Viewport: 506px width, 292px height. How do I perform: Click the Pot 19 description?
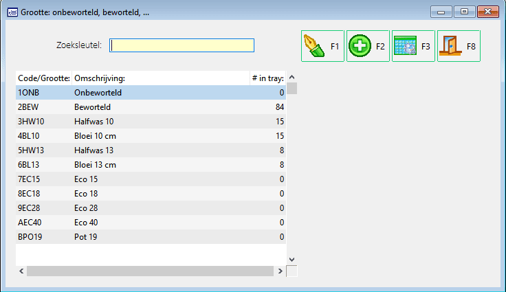[x=85, y=237]
